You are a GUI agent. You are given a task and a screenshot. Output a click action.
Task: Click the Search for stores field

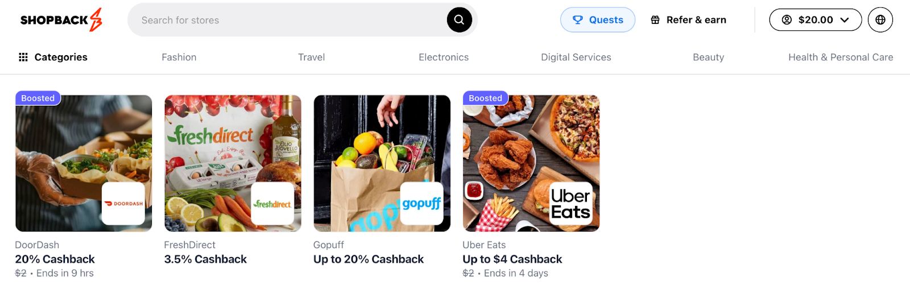click(287, 20)
